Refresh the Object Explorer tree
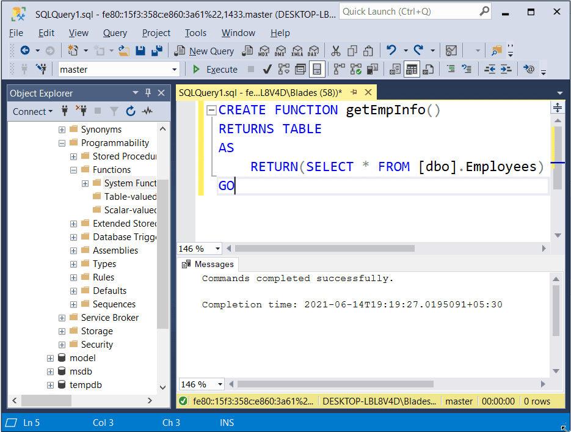This screenshot has width=571, height=432. pos(130,111)
